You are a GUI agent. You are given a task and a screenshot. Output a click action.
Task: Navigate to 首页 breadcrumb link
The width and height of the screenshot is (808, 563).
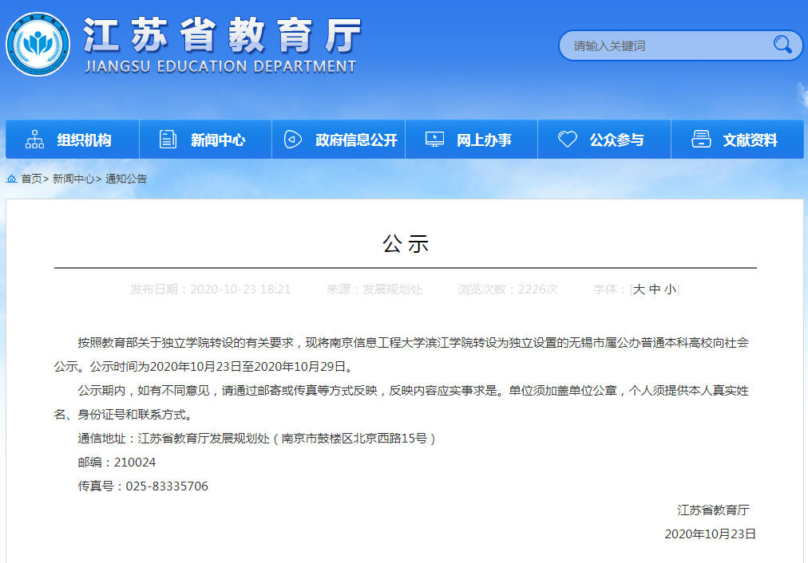click(31, 179)
